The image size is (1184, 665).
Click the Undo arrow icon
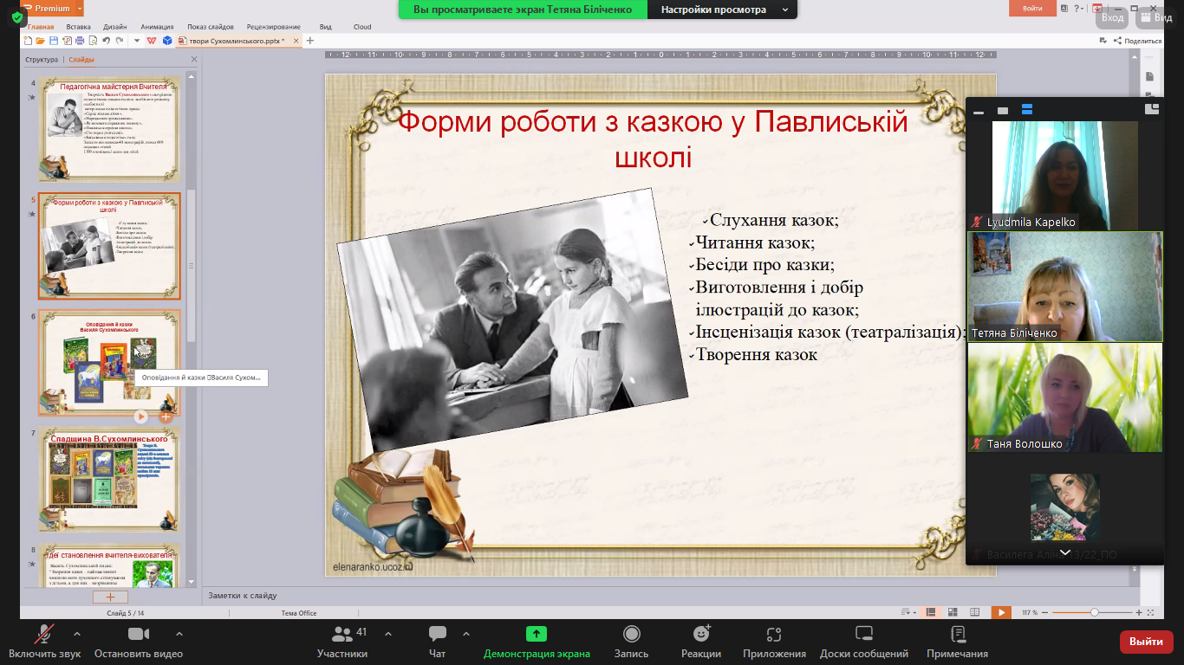(x=106, y=41)
